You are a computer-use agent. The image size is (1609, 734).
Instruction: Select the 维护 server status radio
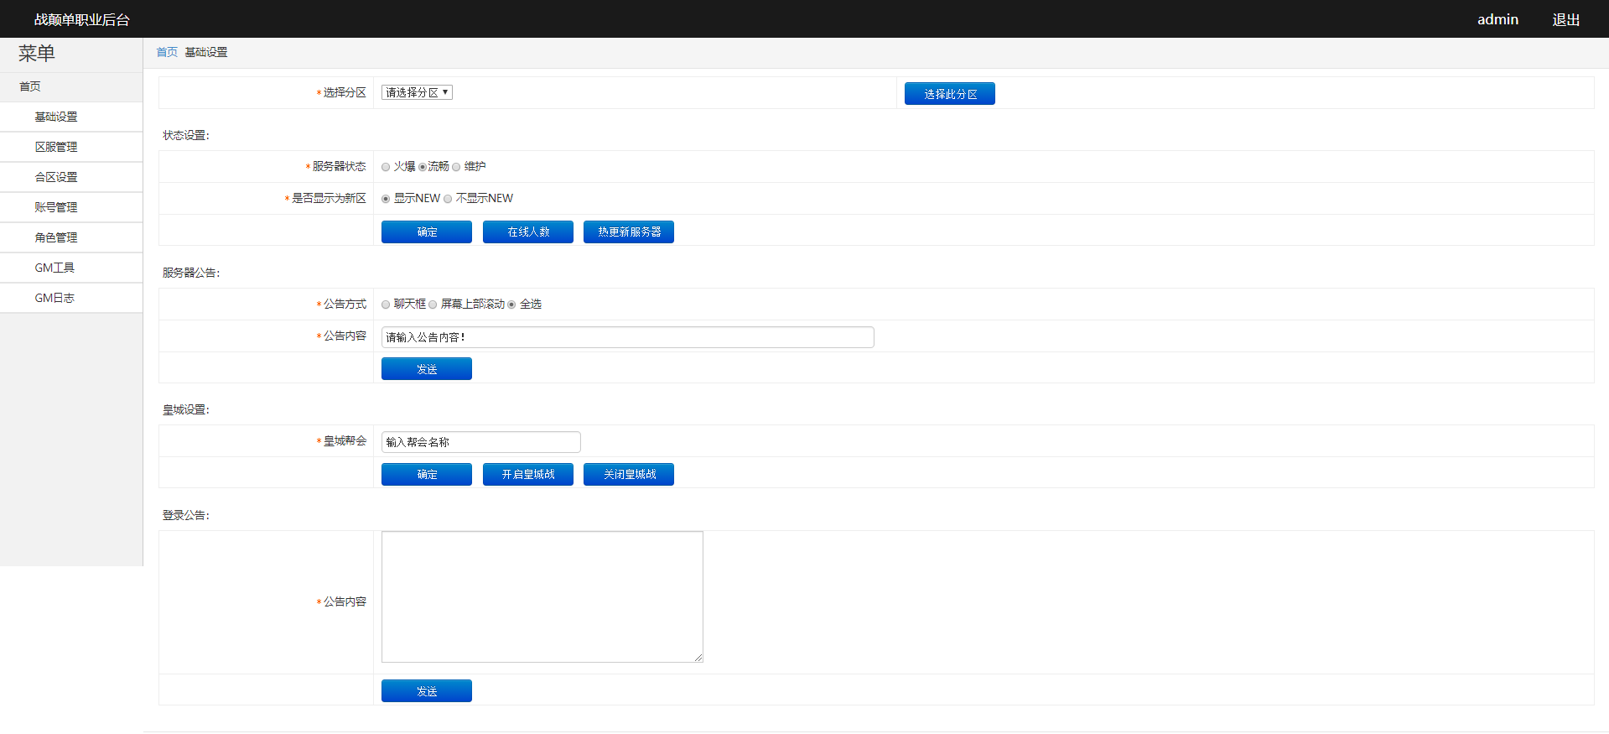pyautogui.click(x=456, y=167)
